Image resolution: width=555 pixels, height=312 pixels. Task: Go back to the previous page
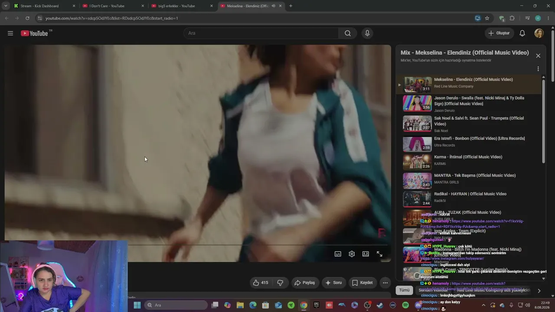(x=7, y=18)
